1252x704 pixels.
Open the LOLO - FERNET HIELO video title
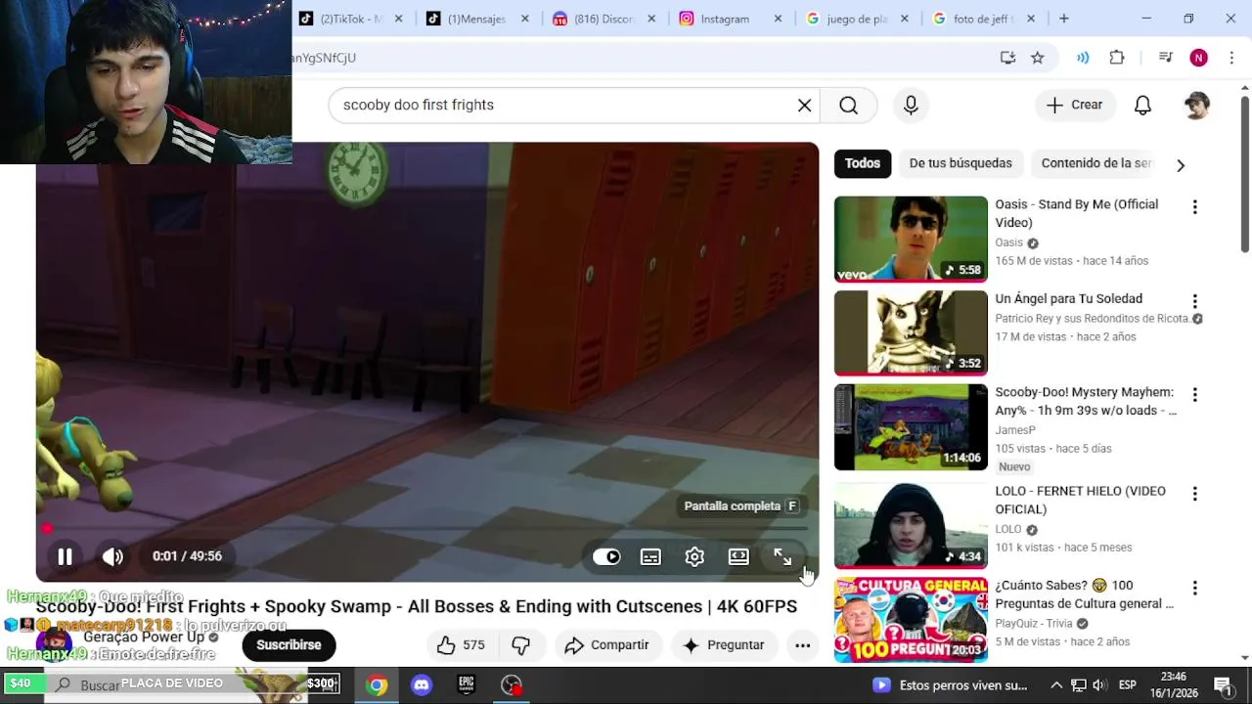(x=1081, y=500)
